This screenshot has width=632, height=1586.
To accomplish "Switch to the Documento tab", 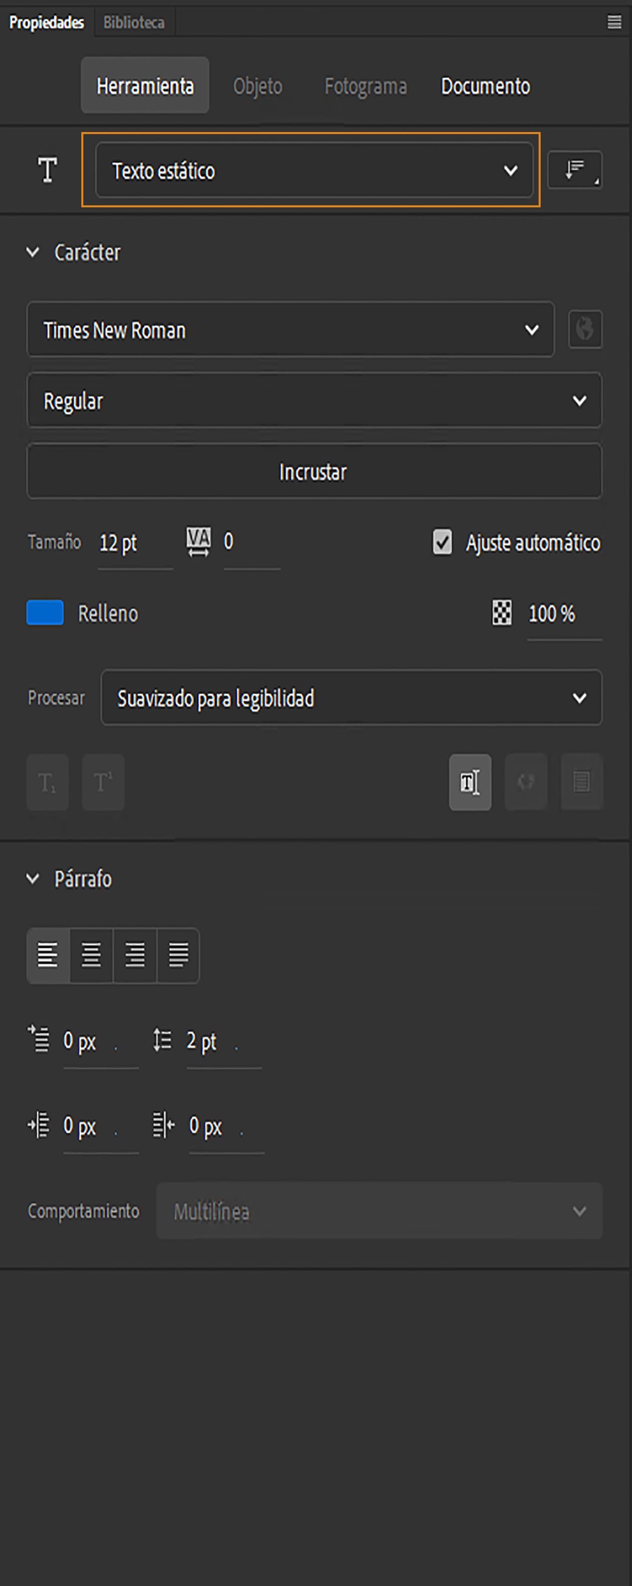I will point(485,85).
